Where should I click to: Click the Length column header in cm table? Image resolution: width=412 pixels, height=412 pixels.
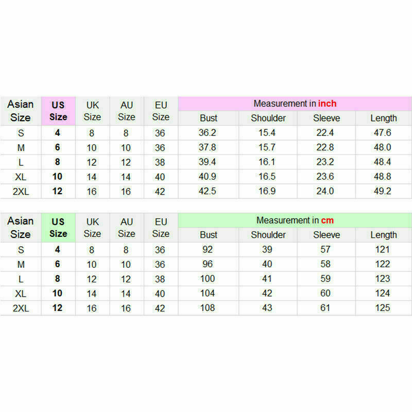pos(383,235)
